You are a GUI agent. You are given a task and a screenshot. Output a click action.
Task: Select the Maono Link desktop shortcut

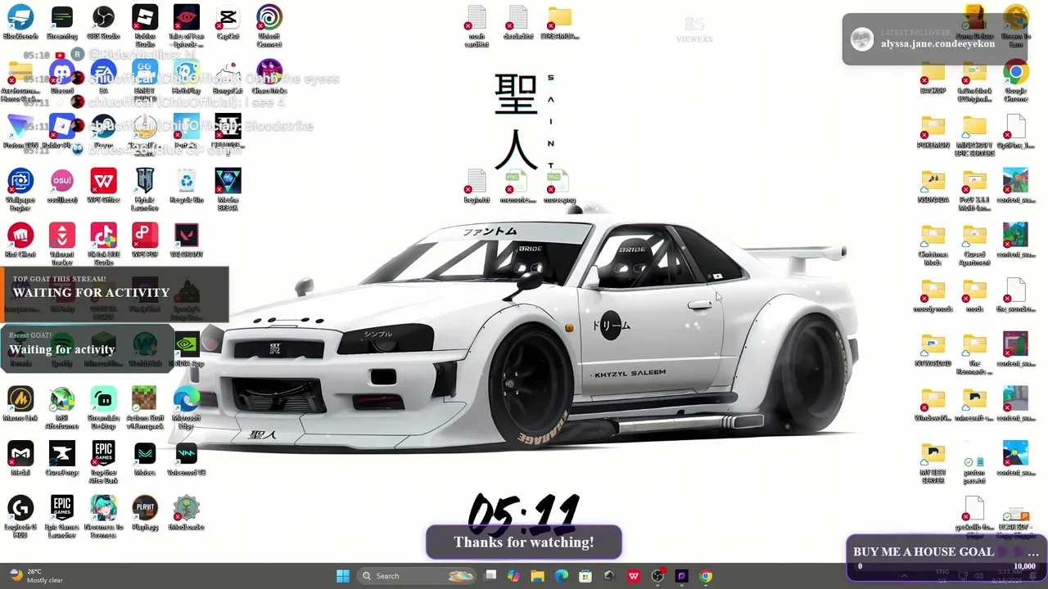[20, 404]
